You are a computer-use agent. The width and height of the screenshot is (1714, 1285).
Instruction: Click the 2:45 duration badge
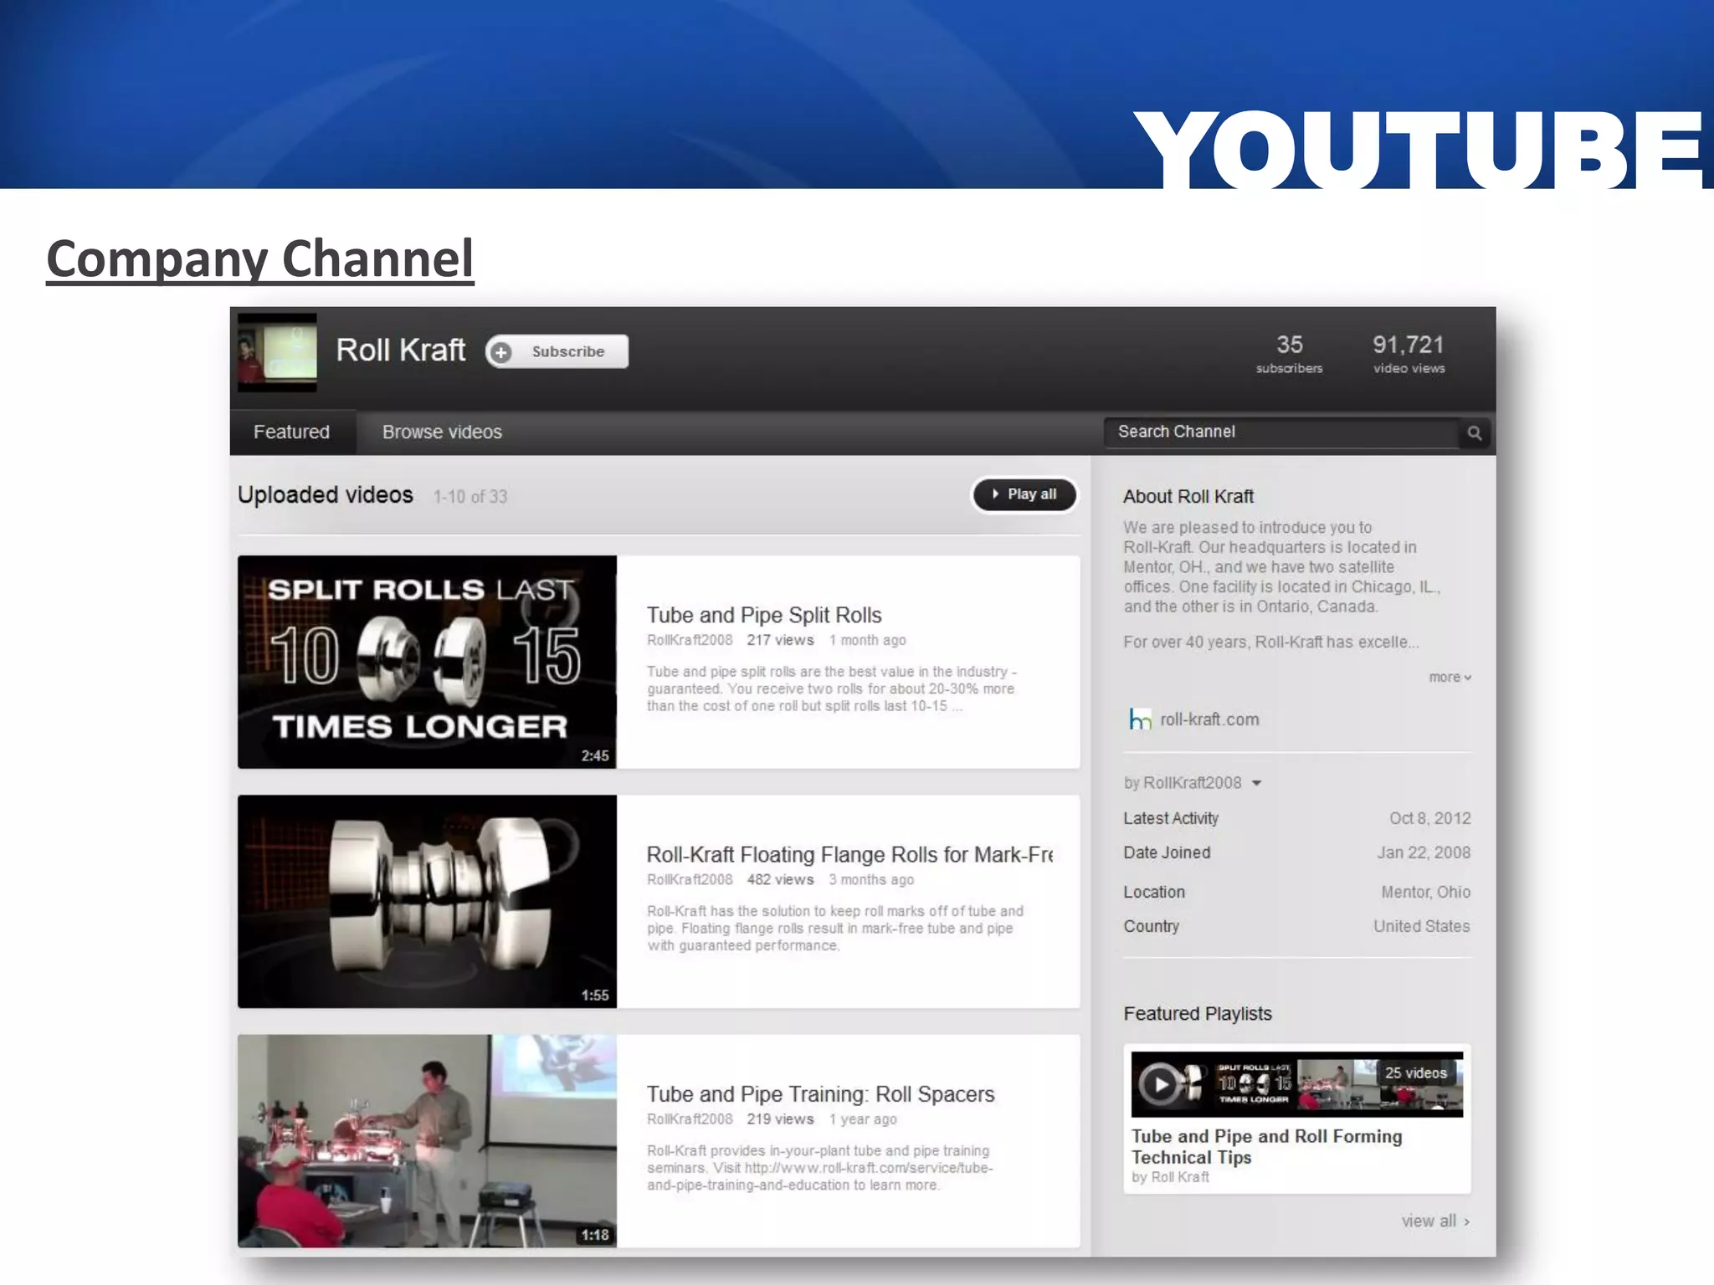click(595, 755)
